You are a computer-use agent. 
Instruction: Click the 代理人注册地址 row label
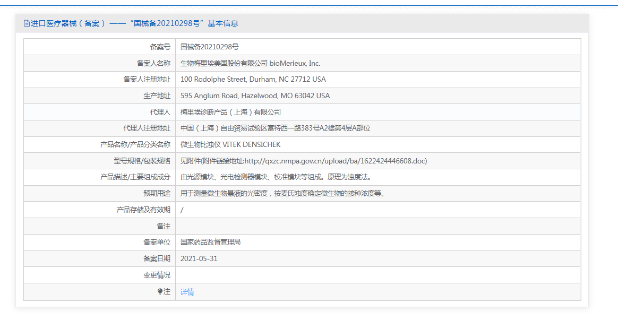pyautogui.click(x=147, y=128)
